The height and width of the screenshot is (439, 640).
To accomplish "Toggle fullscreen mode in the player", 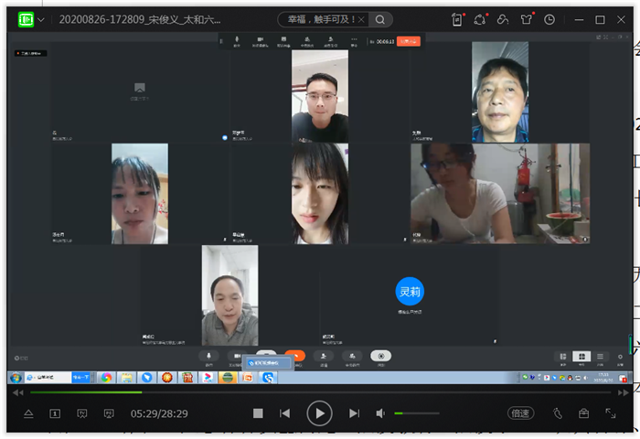I will [x=610, y=413].
